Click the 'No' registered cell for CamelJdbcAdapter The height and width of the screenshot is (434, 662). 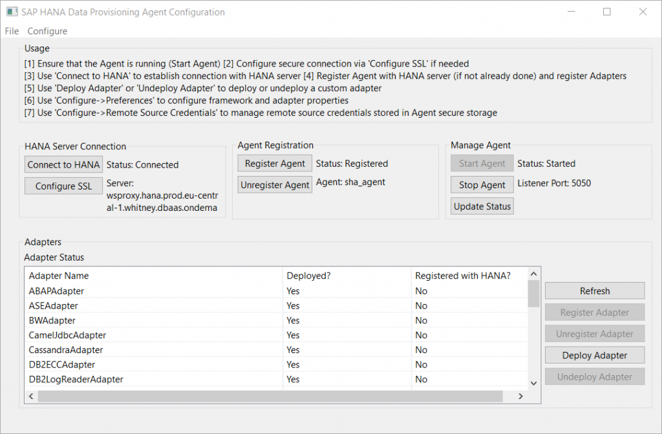click(421, 335)
